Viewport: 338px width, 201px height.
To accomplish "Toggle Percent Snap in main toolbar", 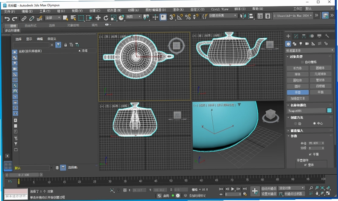I will (x=188, y=17).
